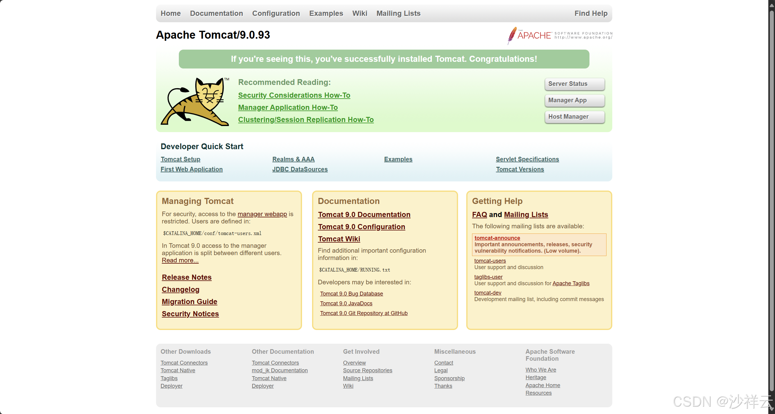Open Tomcat 9.0 Configuration link
This screenshot has height=414, width=775.
(x=361, y=227)
